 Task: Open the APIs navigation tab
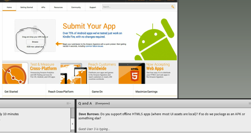pos(43,7)
